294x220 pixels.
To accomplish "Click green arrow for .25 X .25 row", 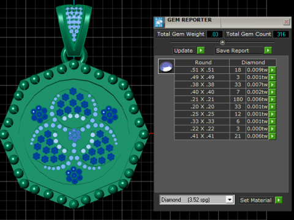I will [x=273, y=114].
